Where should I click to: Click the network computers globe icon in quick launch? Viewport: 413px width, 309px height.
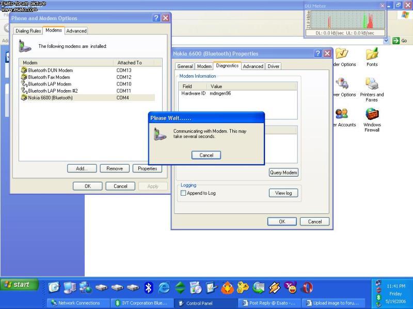pyautogui.click(x=86, y=288)
